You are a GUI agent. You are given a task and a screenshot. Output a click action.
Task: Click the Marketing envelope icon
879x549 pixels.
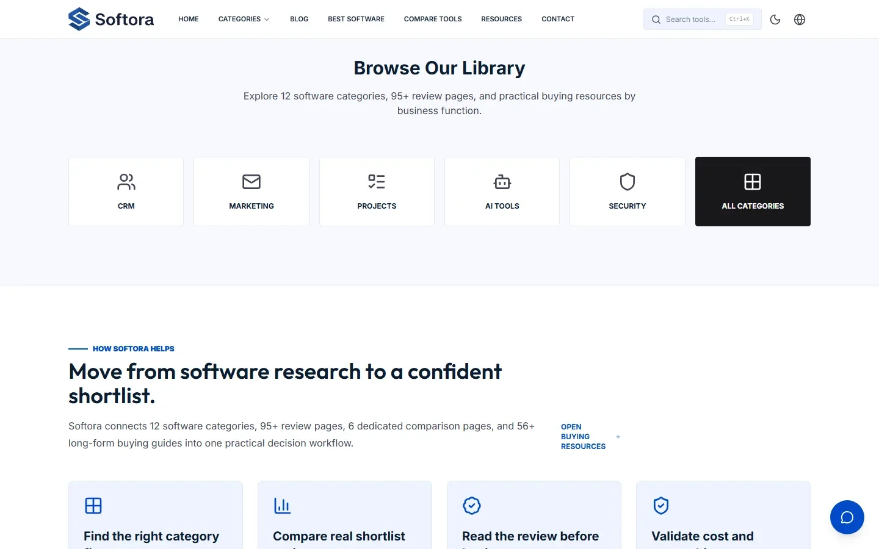click(251, 182)
